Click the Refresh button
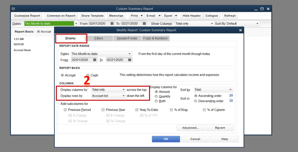The width and height of the screenshot is (298, 152). [230, 16]
